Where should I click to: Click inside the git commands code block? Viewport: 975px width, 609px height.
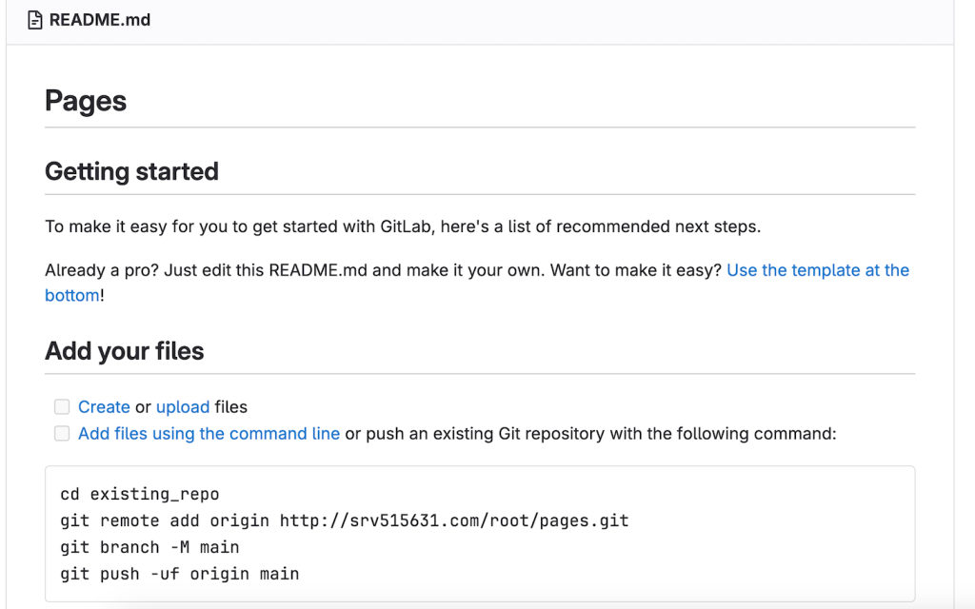(476, 533)
